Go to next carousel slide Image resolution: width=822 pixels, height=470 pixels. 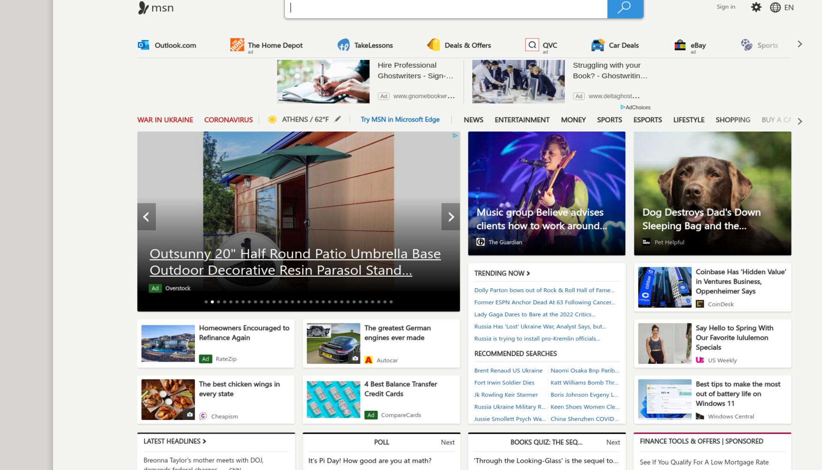[451, 217]
